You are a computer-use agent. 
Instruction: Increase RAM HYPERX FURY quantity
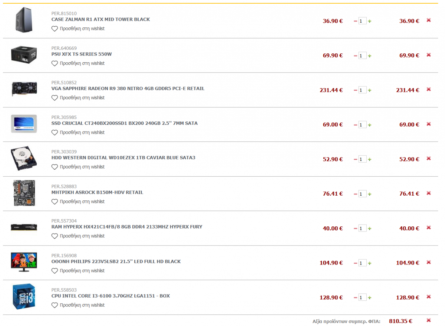(369, 229)
